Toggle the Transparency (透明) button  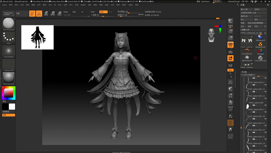tap(230, 116)
